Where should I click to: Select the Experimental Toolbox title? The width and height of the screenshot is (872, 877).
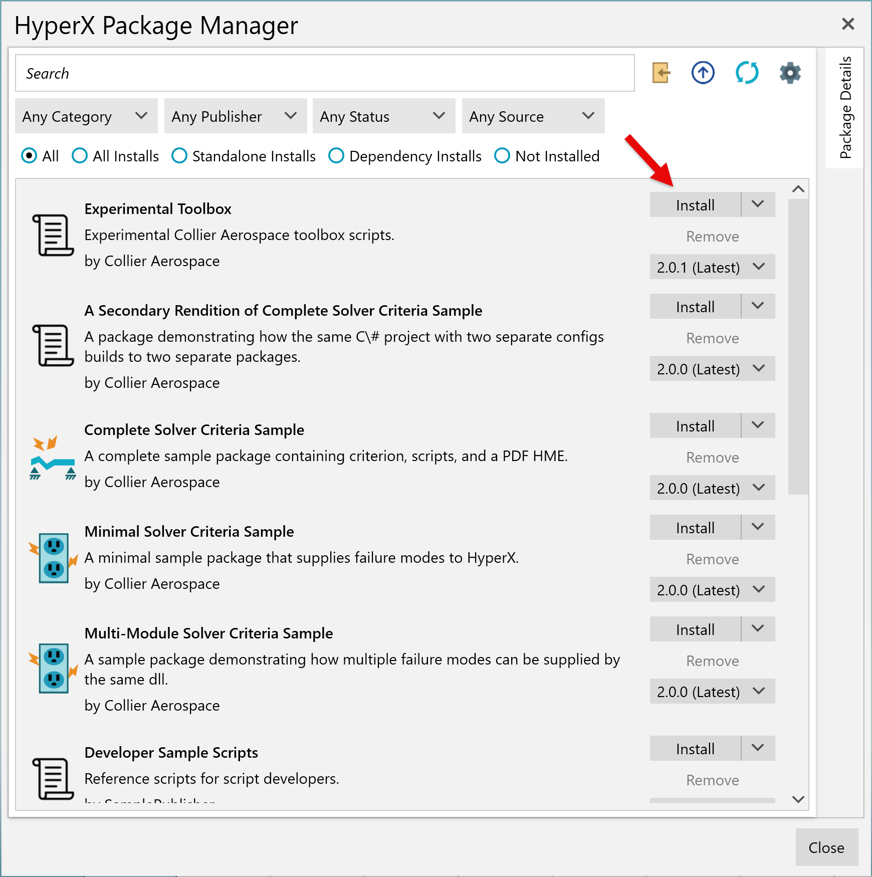point(158,208)
